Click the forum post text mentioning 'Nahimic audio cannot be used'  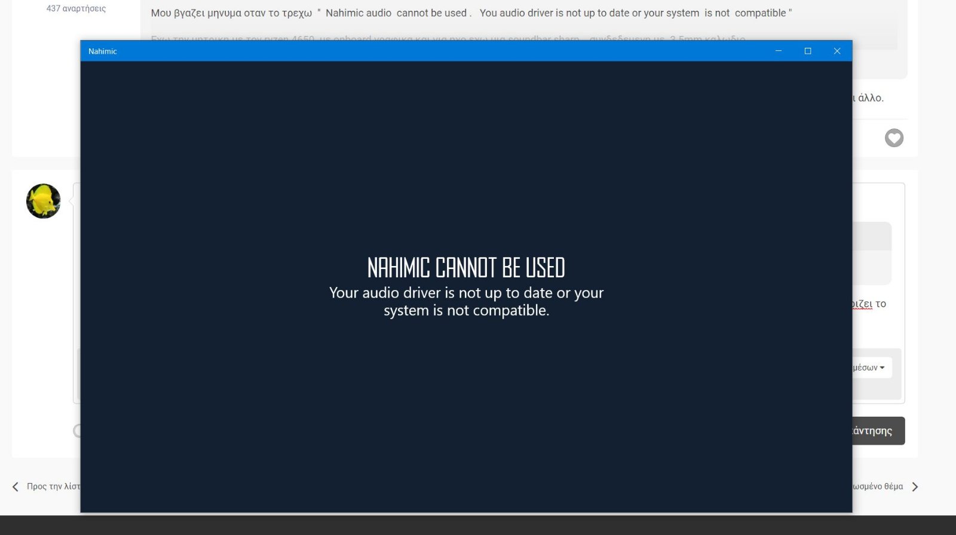click(471, 13)
